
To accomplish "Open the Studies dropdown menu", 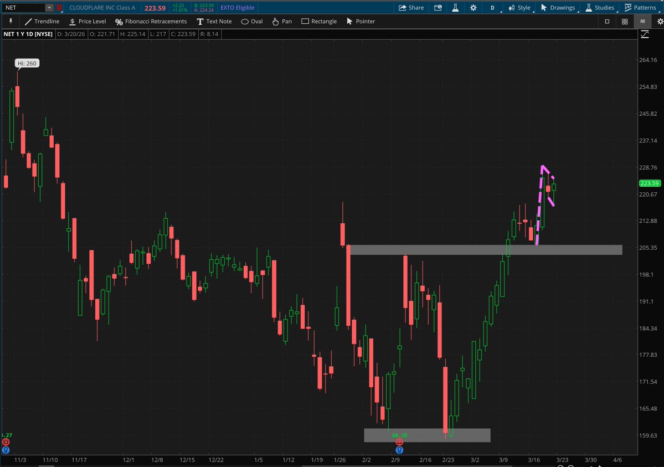I will pyautogui.click(x=600, y=8).
